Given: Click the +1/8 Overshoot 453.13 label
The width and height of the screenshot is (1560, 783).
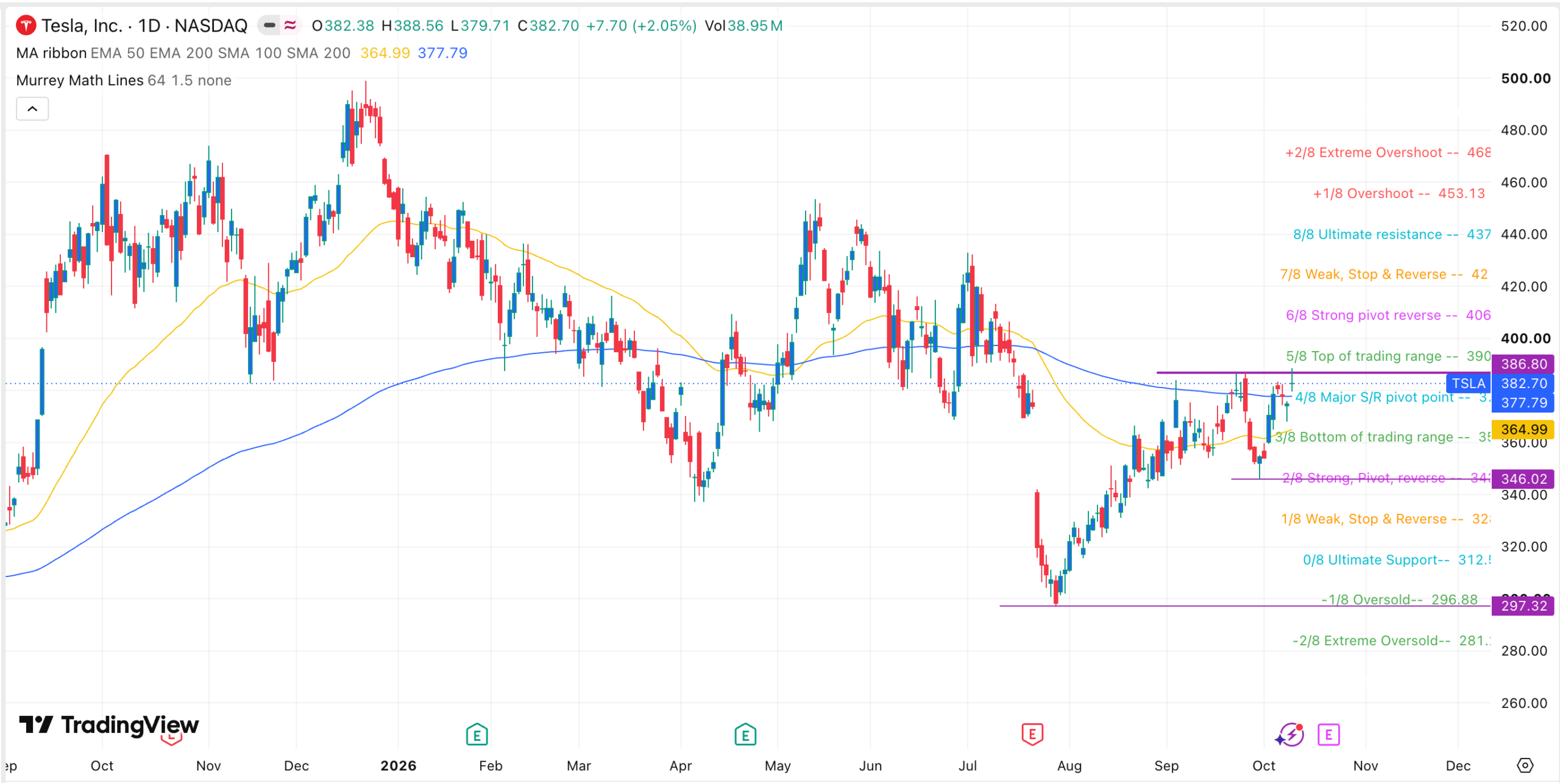Looking at the screenshot, I should 1399,194.
